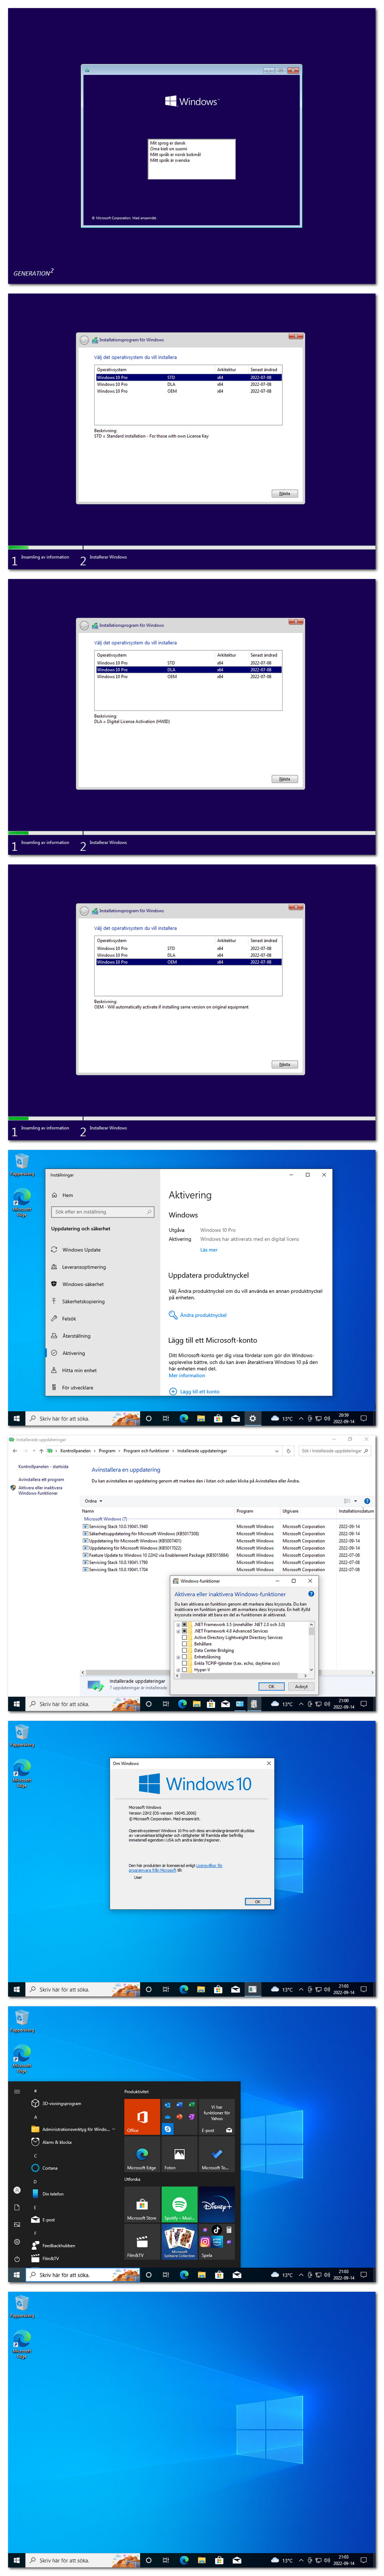Toggle .NET Framework 3.5 checkbox
This screenshot has width=384, height=2576.
point(184,1625)
